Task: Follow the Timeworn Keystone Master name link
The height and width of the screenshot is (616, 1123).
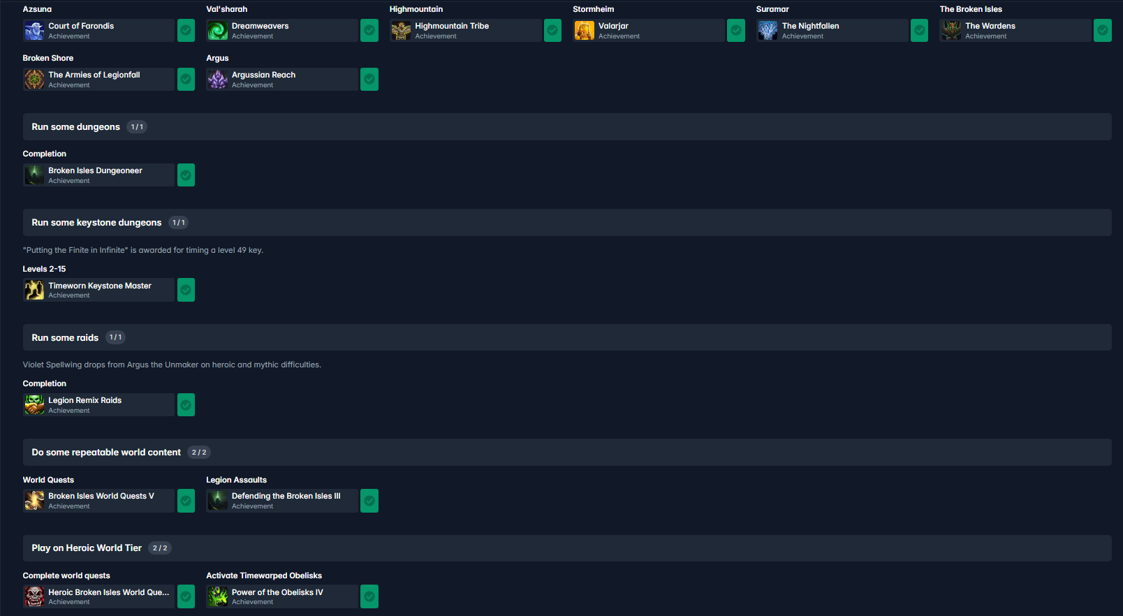Action: point(100,286)
